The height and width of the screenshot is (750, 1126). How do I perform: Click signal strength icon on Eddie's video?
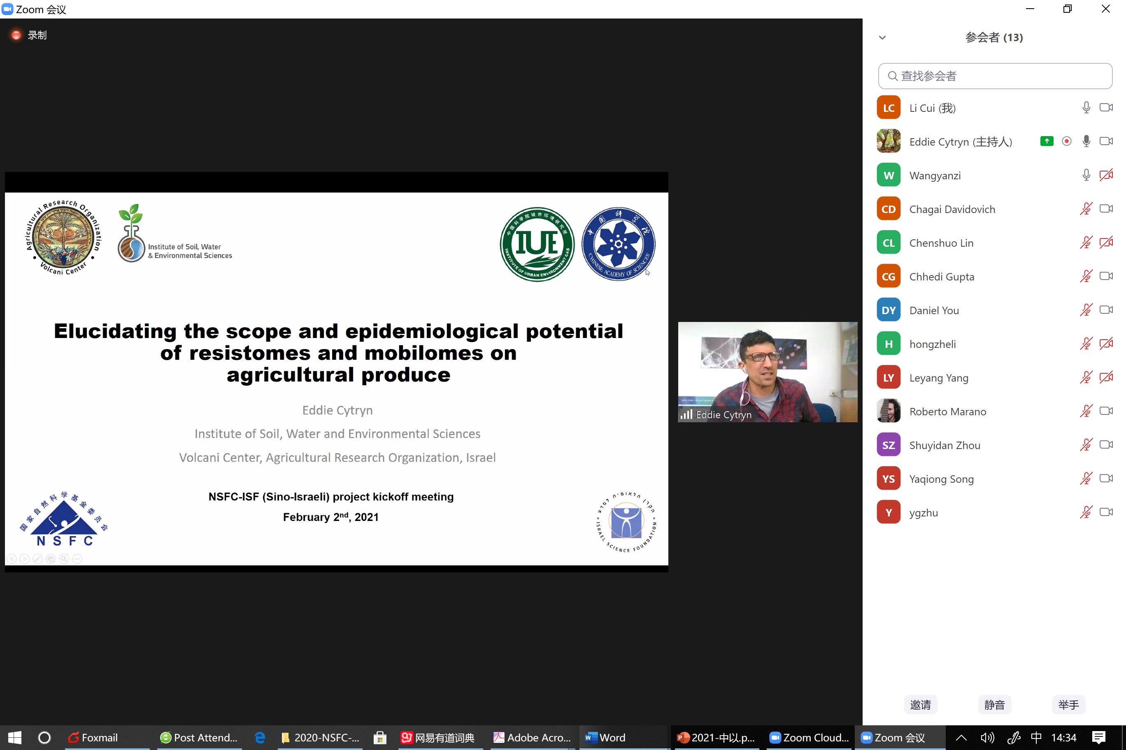pyautogui.click(x=686, y=414)
